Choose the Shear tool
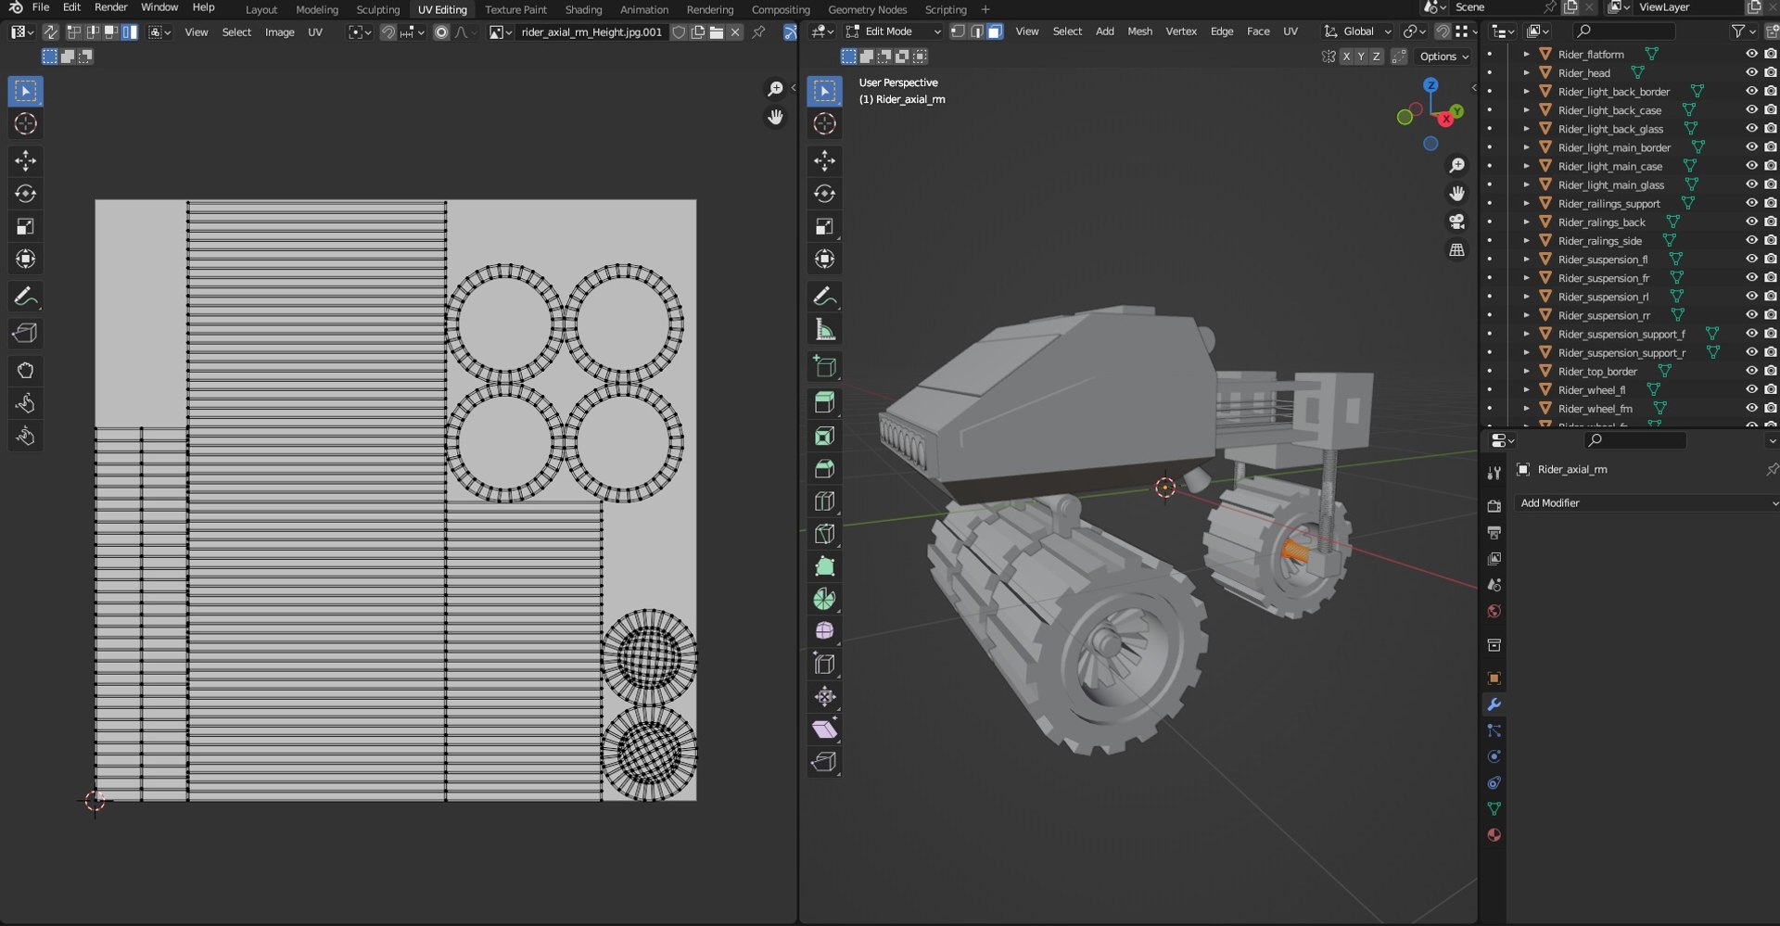This screenshot has width=1780, height=926. click(824, 729)
